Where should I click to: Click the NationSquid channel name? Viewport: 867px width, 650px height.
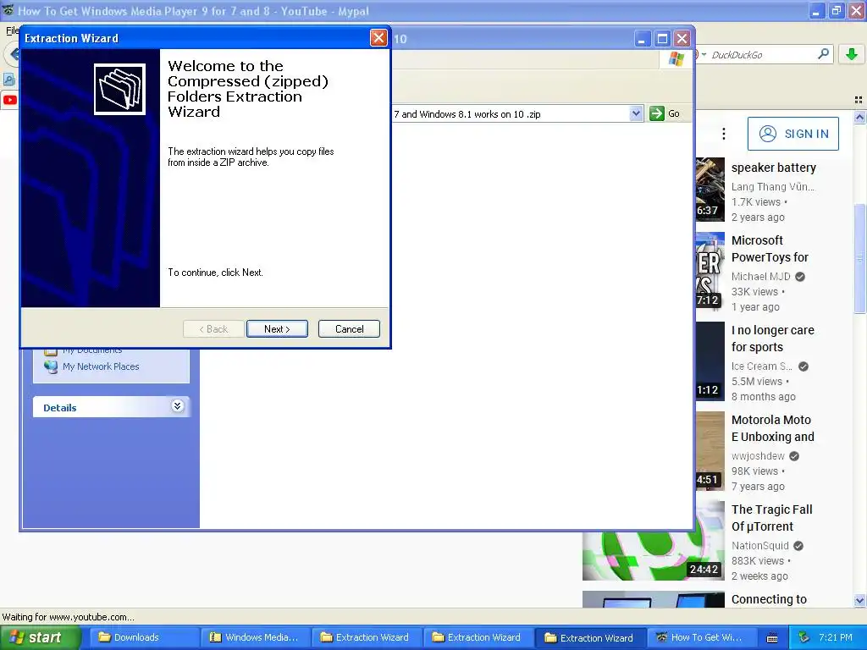coord(759,546)
